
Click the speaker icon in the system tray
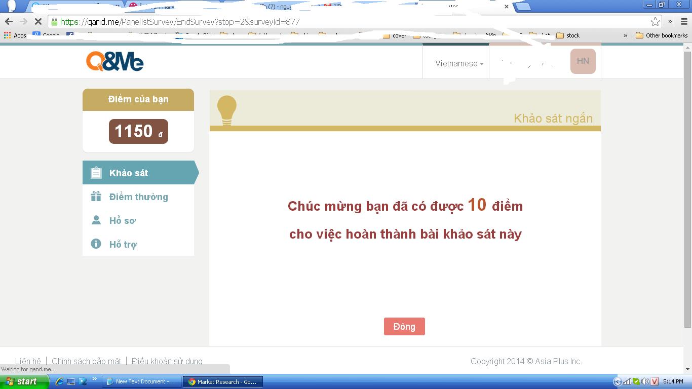pyautogui.click(x=644, y=381)
